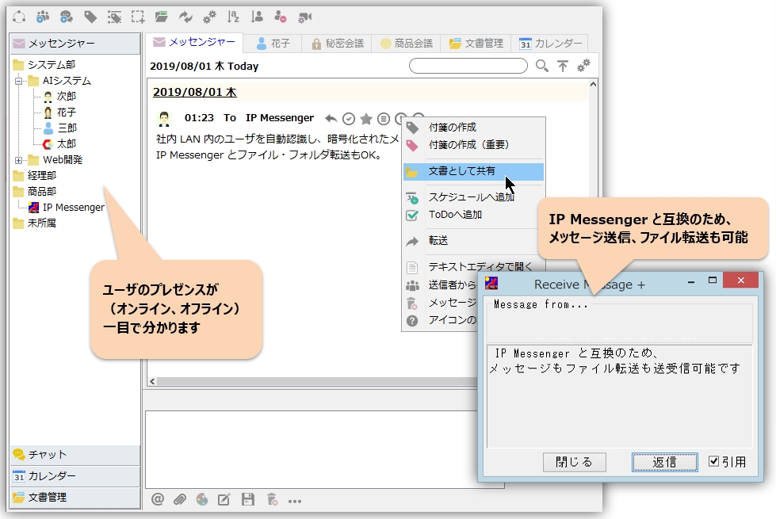Click 返信 button in Receive Message window
776x519 pixels.
[665, 462]
